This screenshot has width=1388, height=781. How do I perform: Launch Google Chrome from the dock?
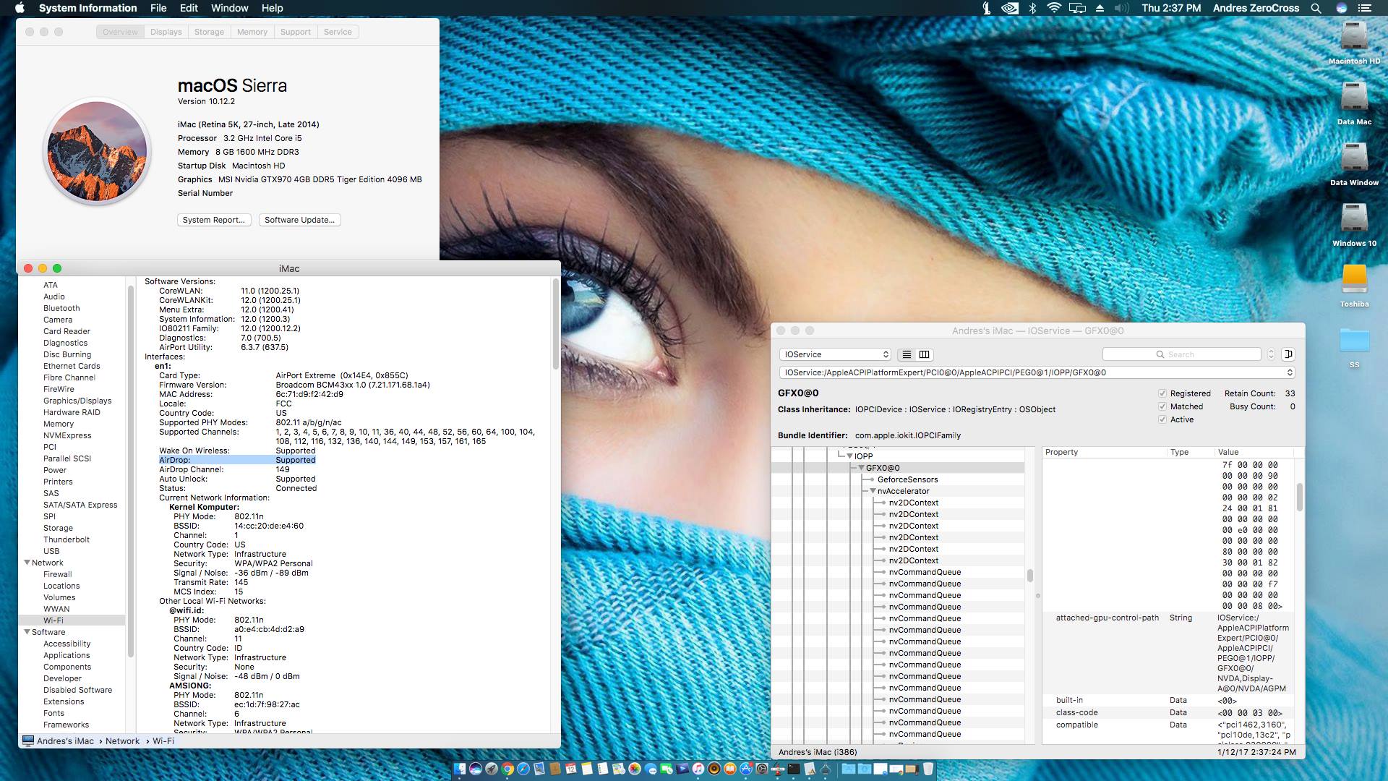[x=507, y=769]
